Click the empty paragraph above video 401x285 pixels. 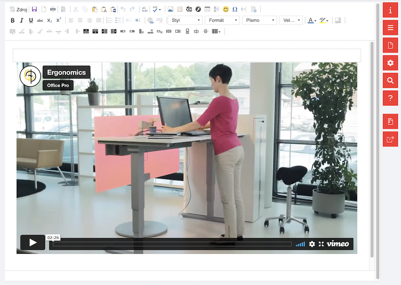pos(187,55)
